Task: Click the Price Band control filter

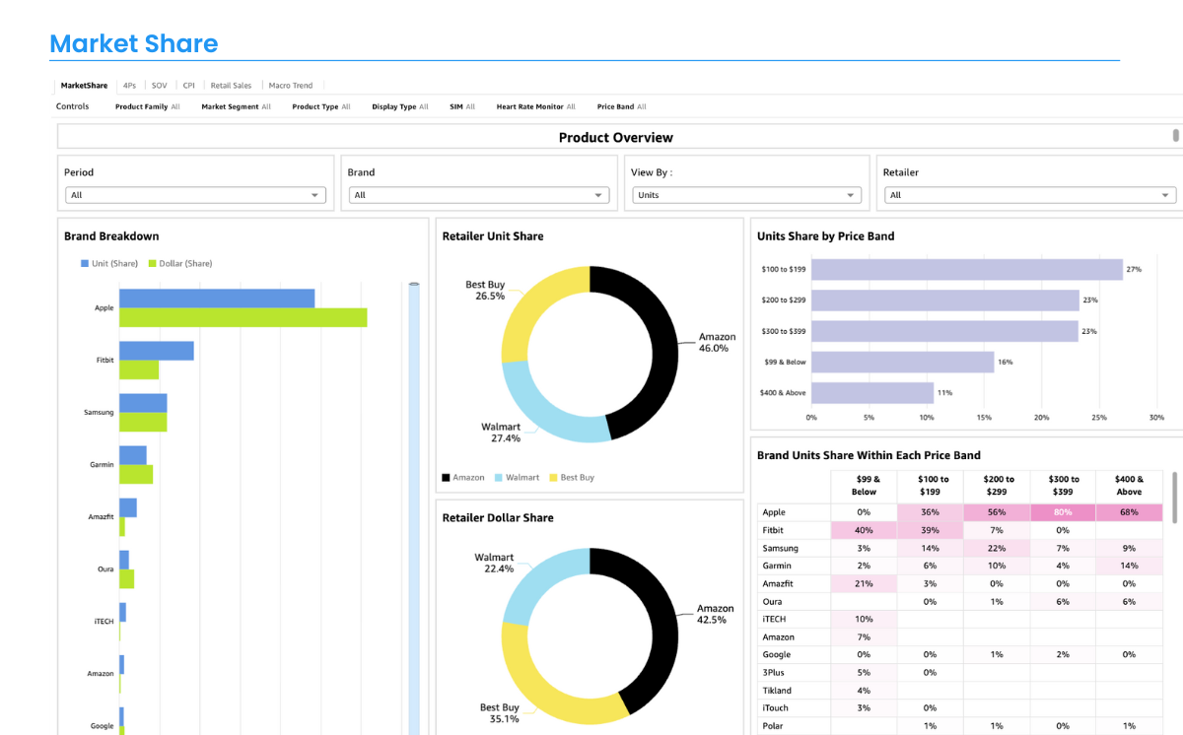Action: pyautogui.click(x=621, y=106)
